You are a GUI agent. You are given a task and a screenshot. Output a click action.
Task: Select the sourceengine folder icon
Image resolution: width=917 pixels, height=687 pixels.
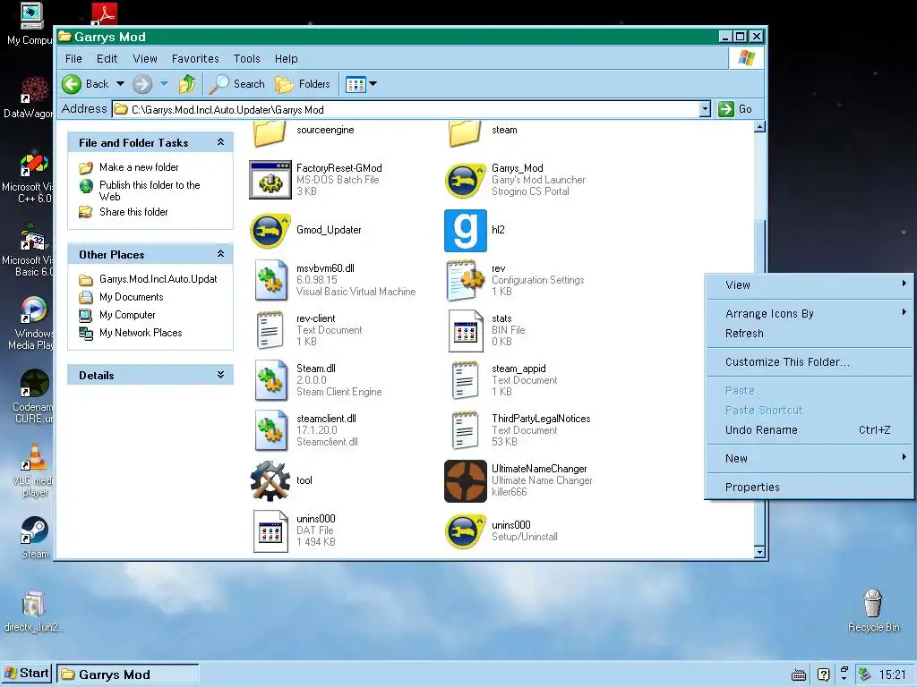270,133
